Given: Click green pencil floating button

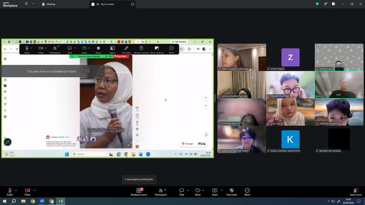Looking at the screenshot, I should pos(7,142).
